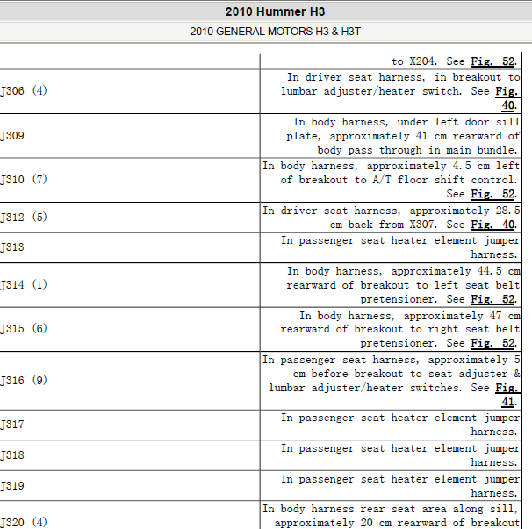Open Fig. 52 link in top X204 row
This screenshot has width=532, height=529.
click(x=493, y=61)
